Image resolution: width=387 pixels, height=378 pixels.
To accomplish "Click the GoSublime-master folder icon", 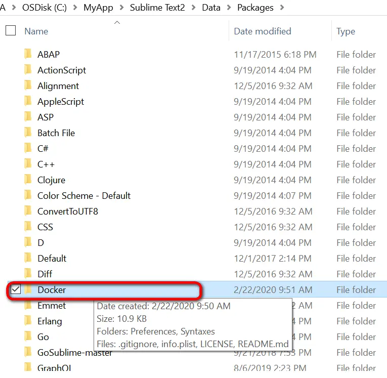I will (x=28, y=352).
